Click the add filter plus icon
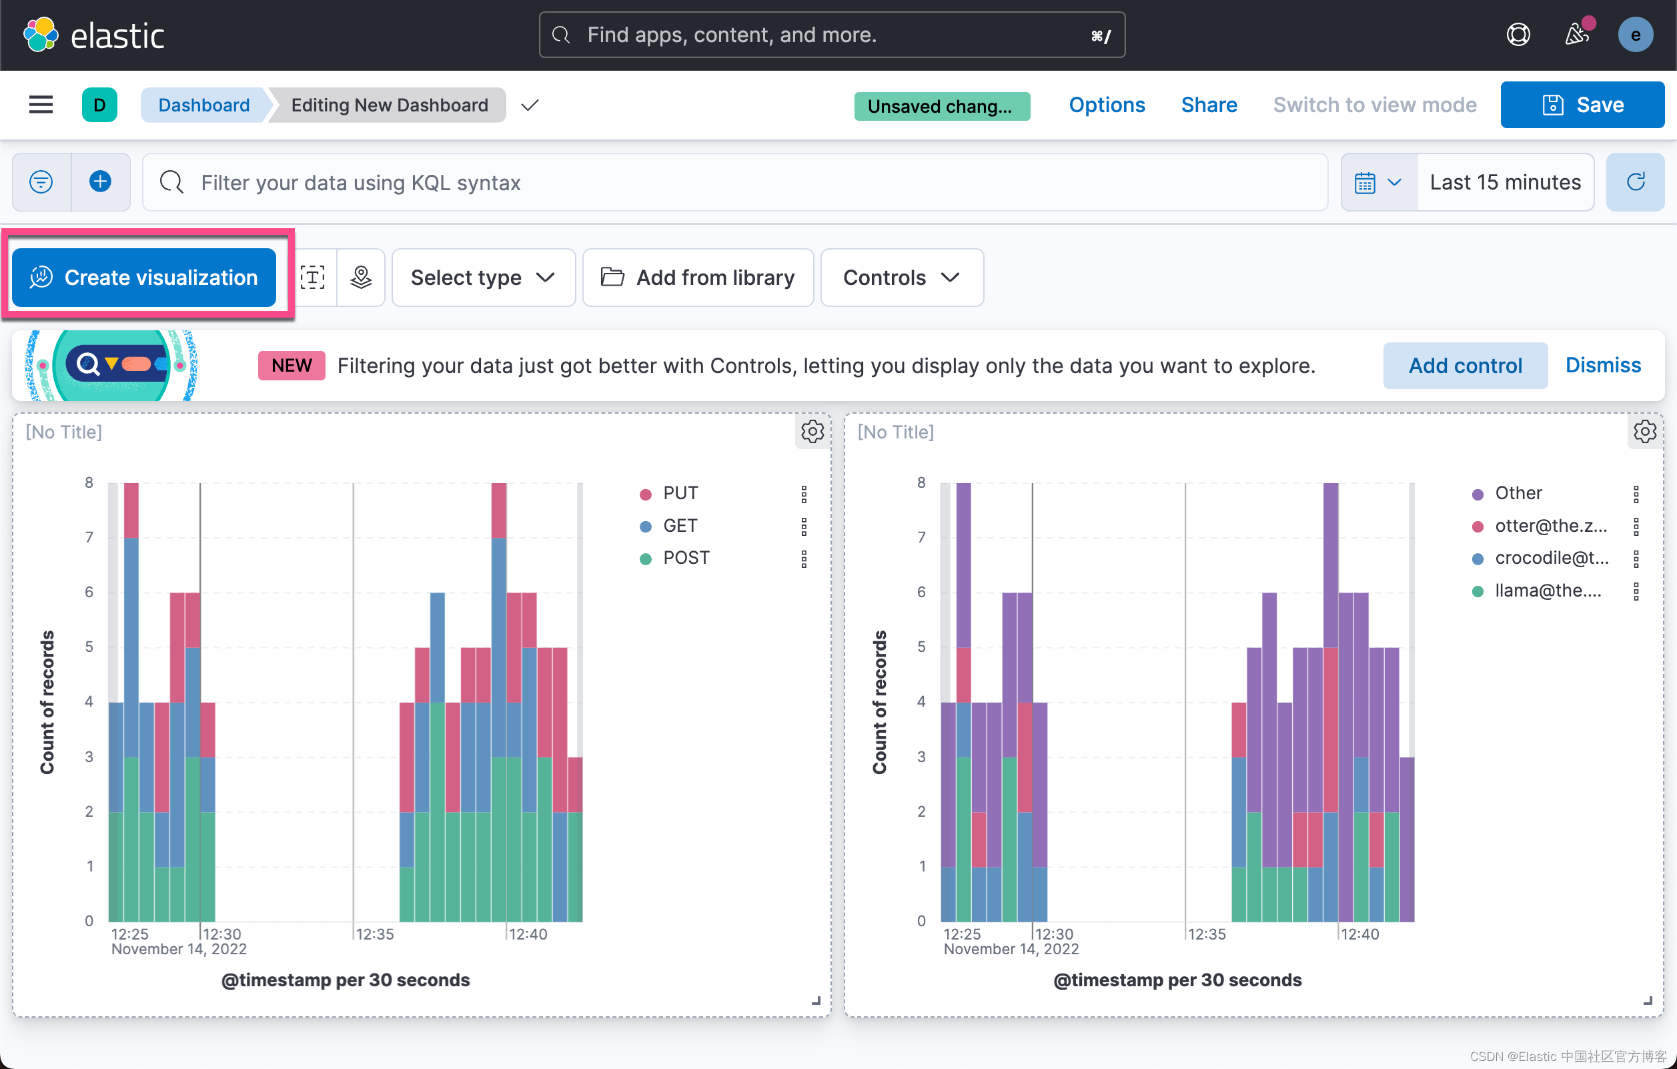Viewport: 1677px width, 1069px height. 100,182
